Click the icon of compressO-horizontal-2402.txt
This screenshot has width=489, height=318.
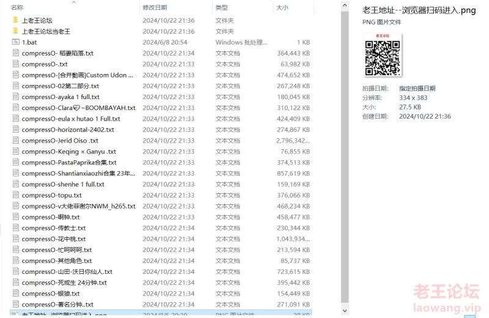click(16, 129)
